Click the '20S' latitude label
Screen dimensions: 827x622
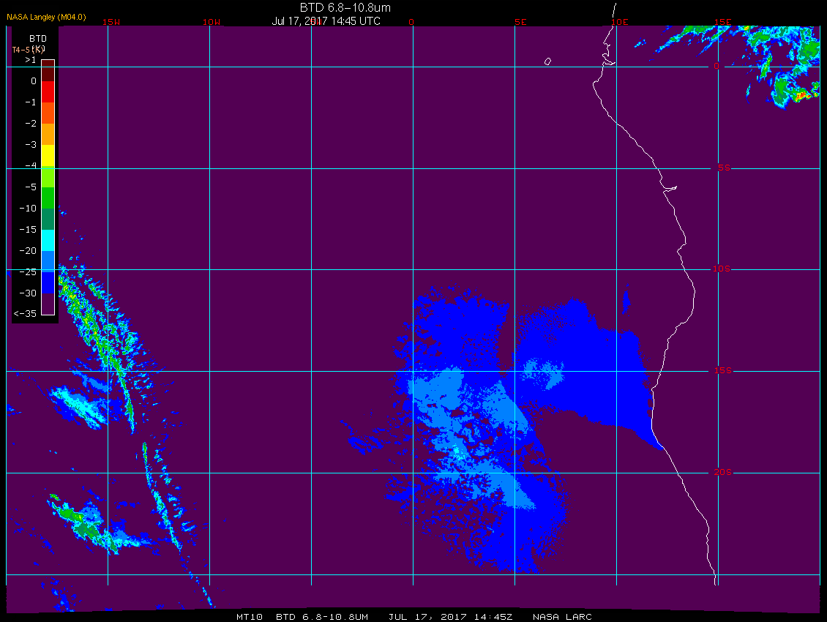click(x=723, y=472)
